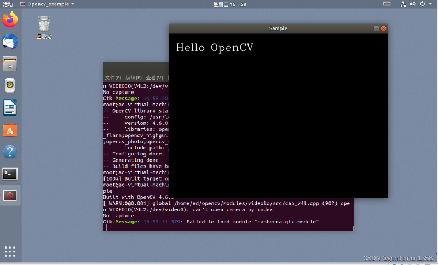Viewport: 438px width, 265px height.
Task: Launch LibreOffice Writer from dock
Action: click(x=10, y=107)
